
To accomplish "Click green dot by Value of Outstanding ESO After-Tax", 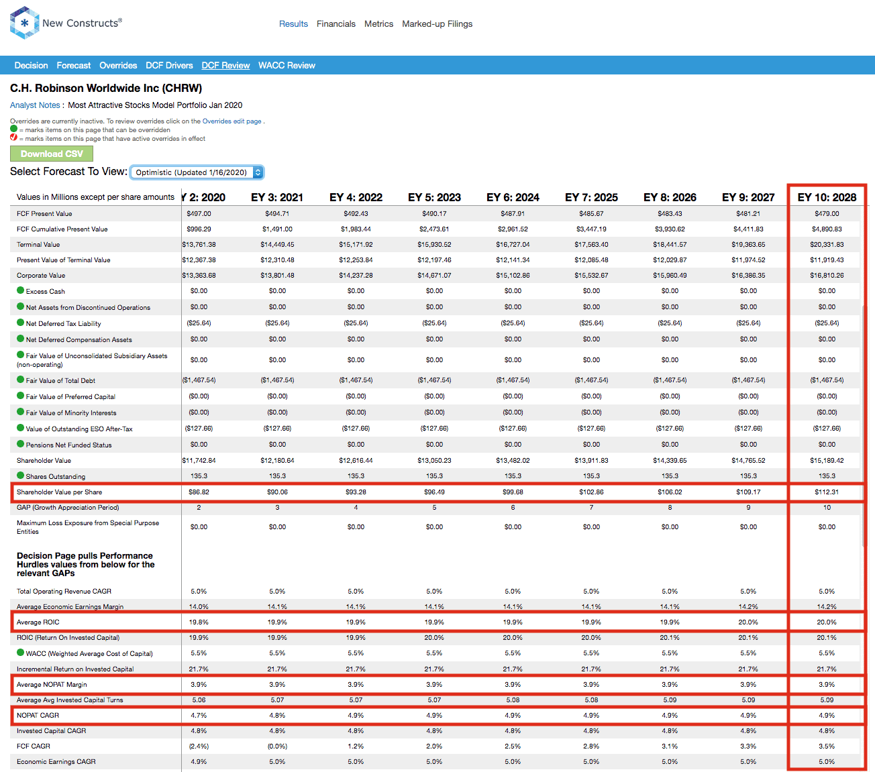I will (21, 428).
